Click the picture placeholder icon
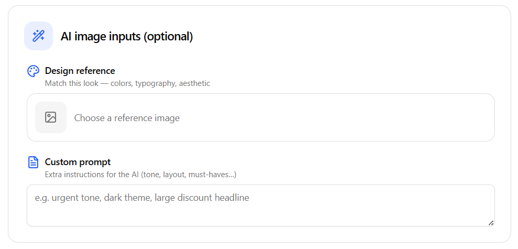 click(x=50, y=117)
